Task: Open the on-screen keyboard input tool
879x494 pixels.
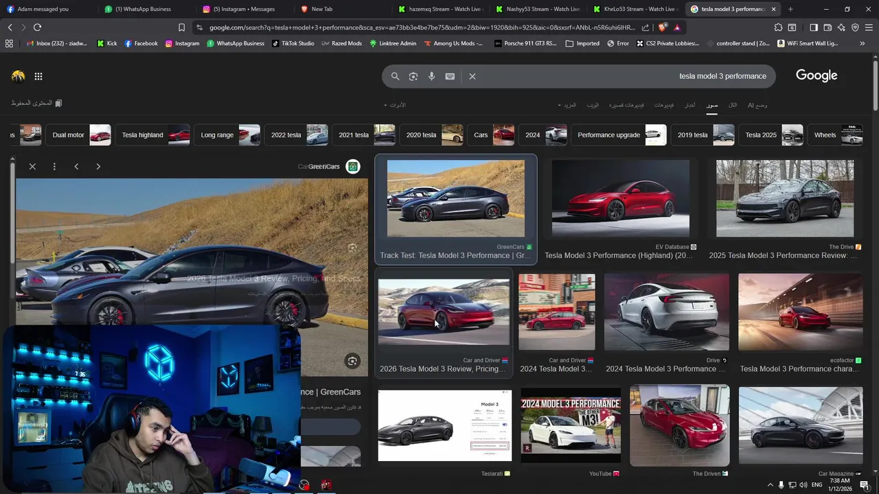Action: (450, 76)
